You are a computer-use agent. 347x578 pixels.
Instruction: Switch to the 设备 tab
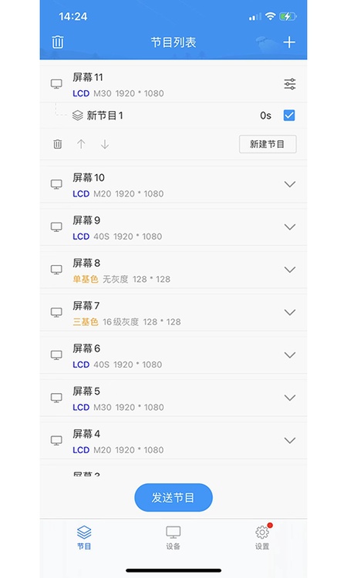(173, 538)
